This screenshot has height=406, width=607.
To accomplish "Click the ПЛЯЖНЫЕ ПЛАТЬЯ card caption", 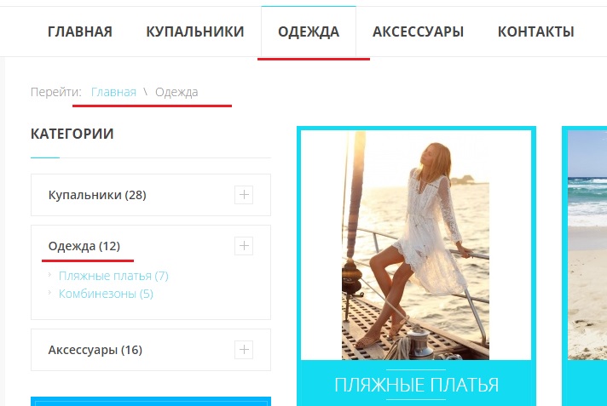I will (x=416, y=385).
